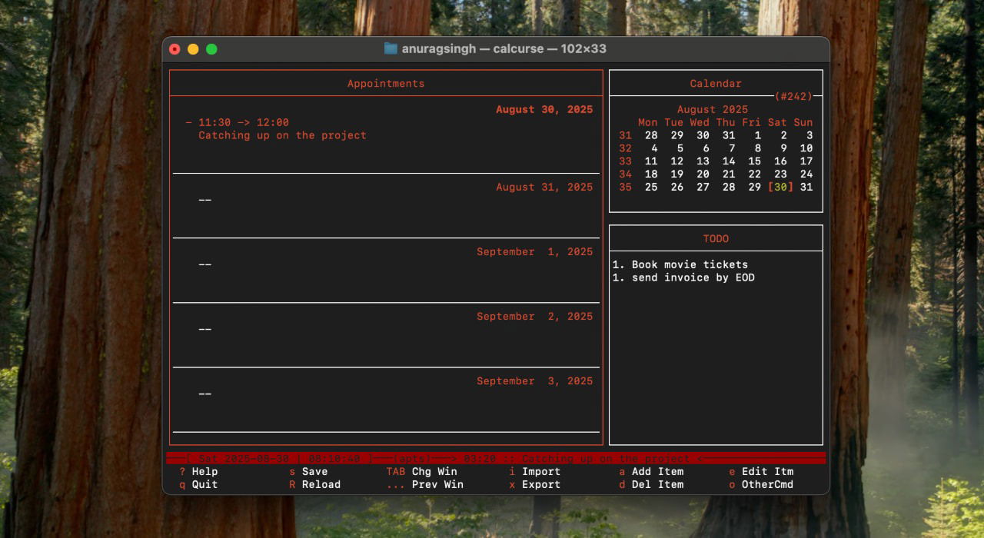Switch to the TODO panel header

716,239
